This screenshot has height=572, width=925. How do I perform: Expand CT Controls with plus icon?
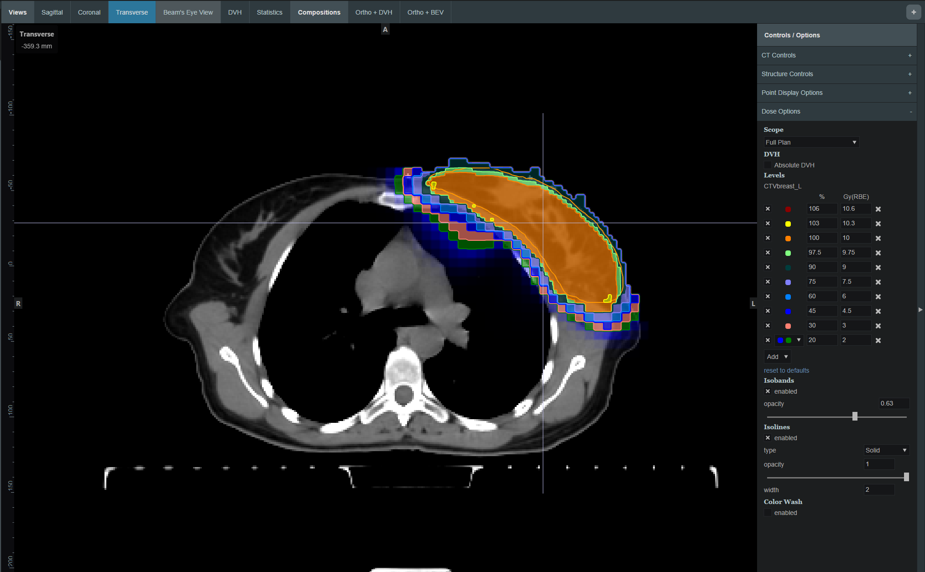coord(909,55)
